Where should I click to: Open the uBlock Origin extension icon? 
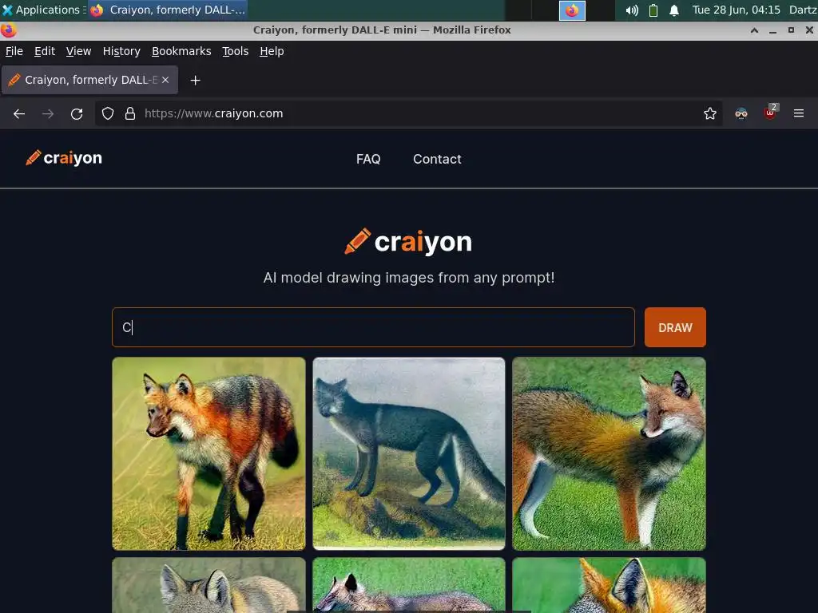(x=771, y=113)
